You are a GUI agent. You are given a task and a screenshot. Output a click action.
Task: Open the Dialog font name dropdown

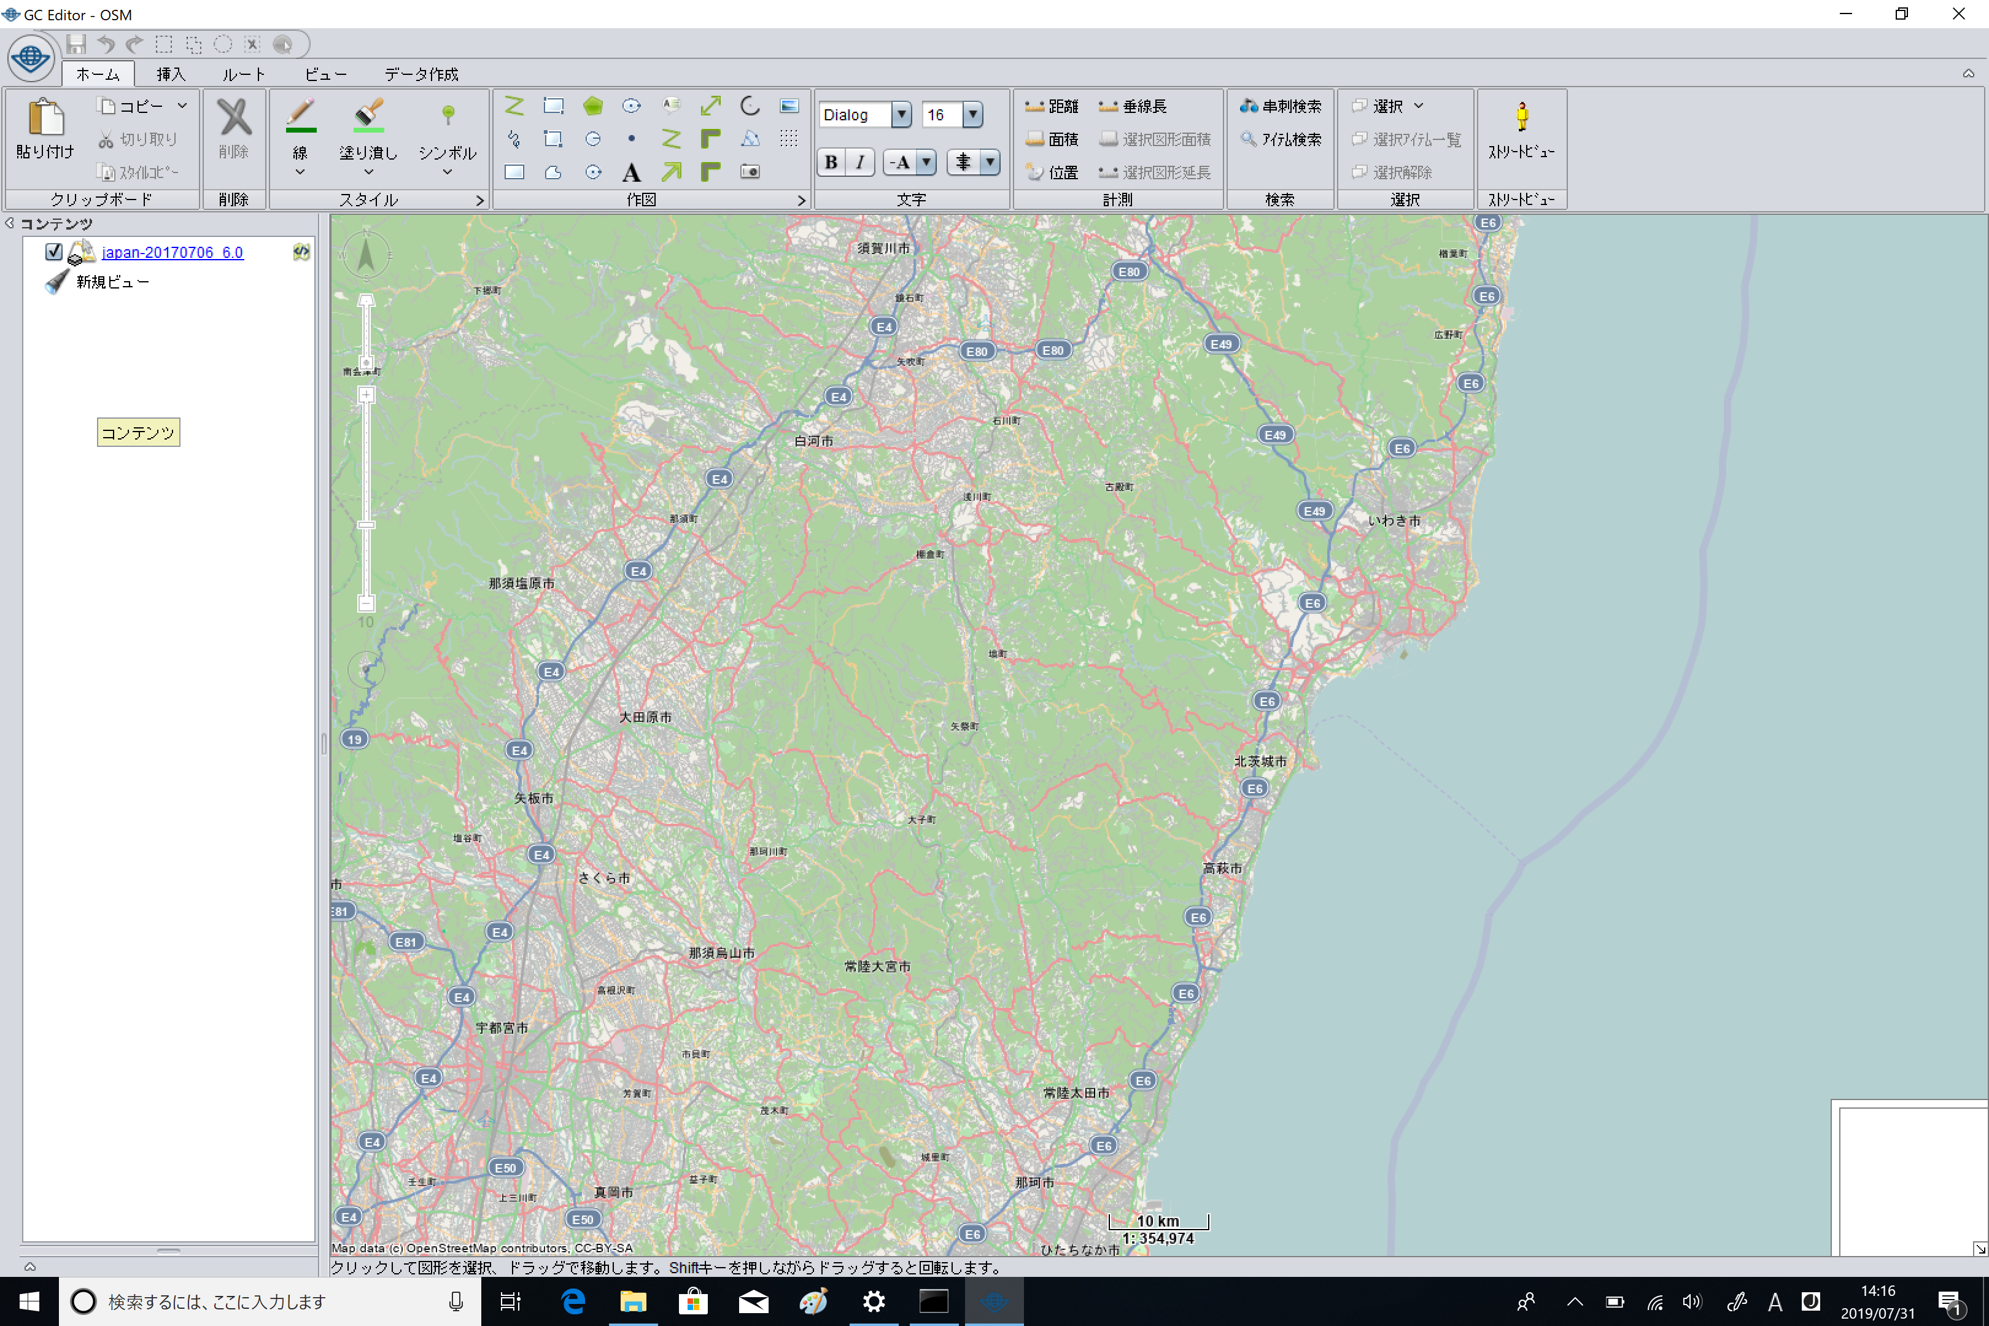coord(901,114)
